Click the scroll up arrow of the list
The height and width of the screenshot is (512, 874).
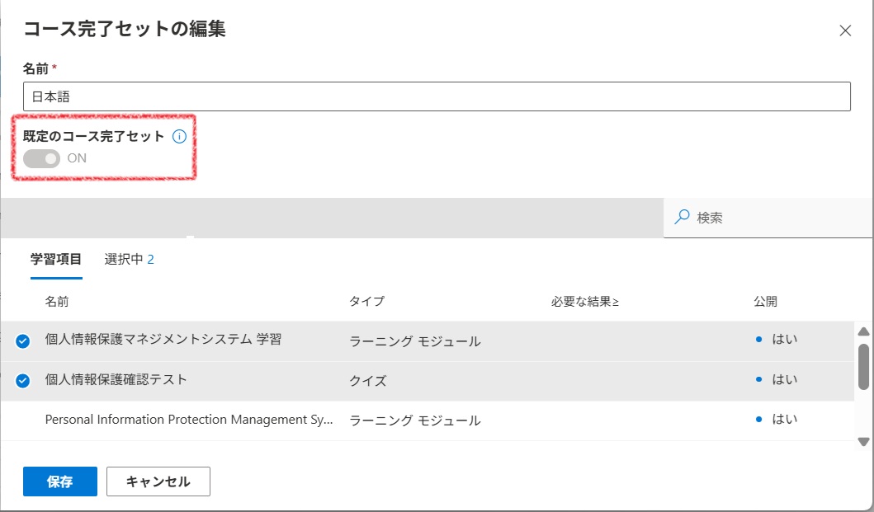coord(863,331)
